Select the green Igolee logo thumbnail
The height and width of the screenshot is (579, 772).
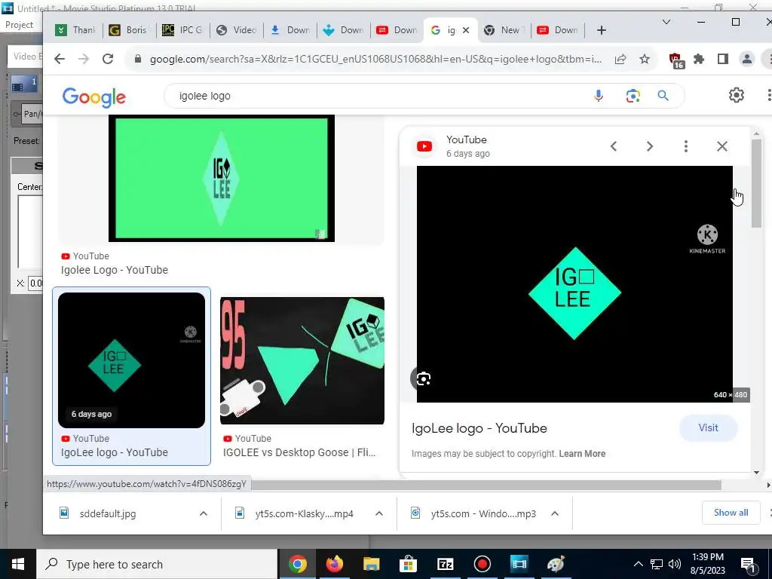pos(222,178)
